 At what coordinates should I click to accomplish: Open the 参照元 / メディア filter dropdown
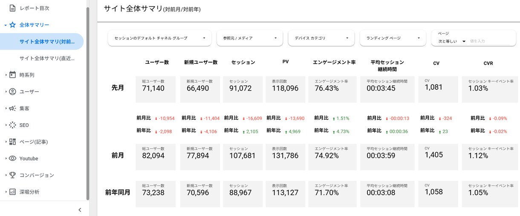pyautogui.click(x=250, y=38)
